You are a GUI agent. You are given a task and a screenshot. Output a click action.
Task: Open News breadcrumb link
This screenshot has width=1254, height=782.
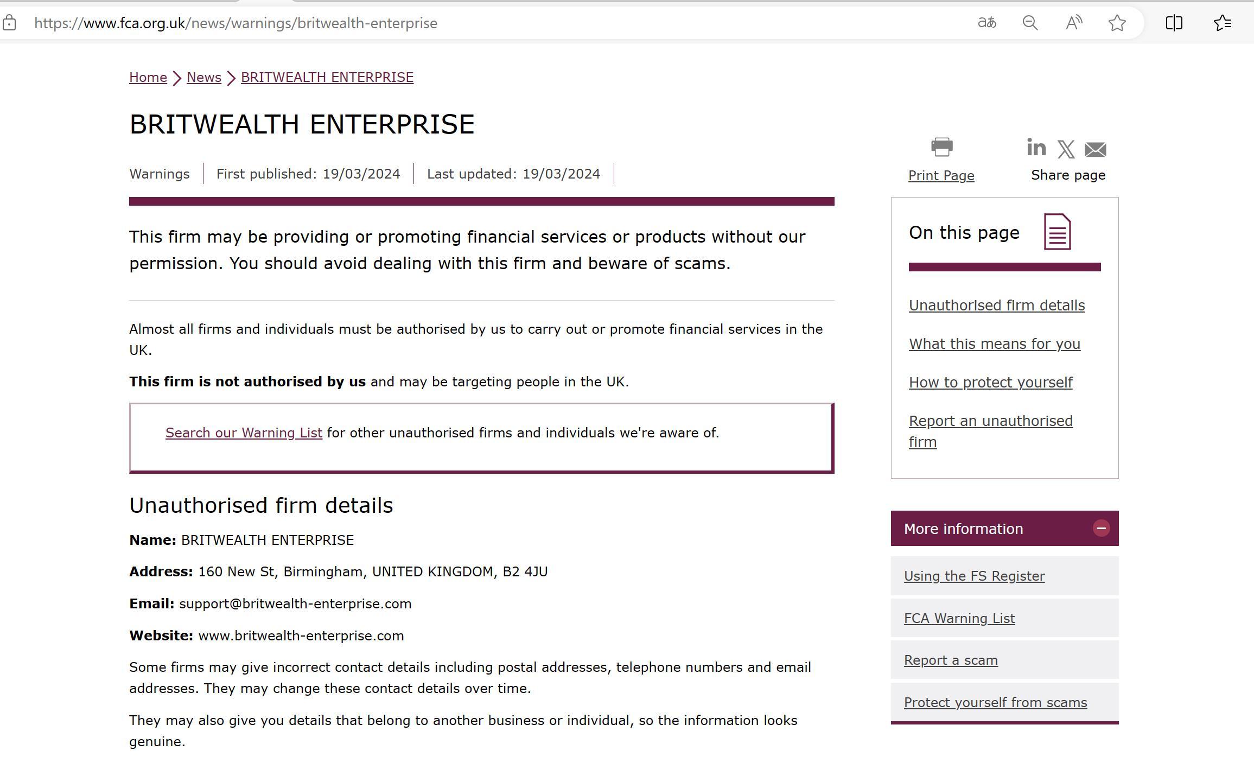click(x=204, y=78)
